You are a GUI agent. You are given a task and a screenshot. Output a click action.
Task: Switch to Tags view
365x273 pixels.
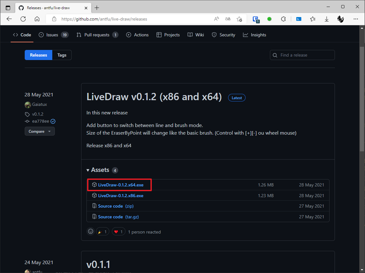tap(62, 55)
